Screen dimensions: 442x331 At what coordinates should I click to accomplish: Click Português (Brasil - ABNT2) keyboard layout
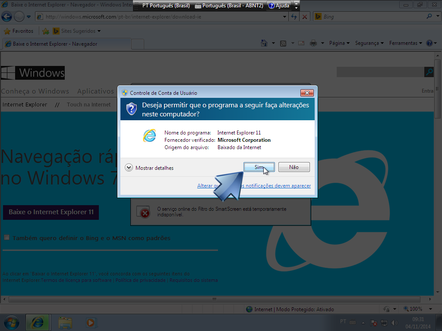click(229, 5)
